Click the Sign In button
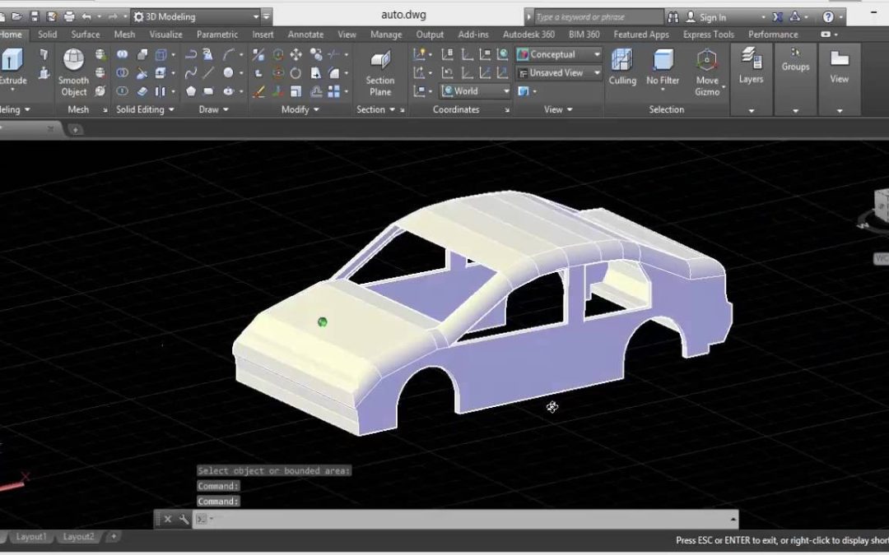Screen dimensions: 889x555 point(706,17)
